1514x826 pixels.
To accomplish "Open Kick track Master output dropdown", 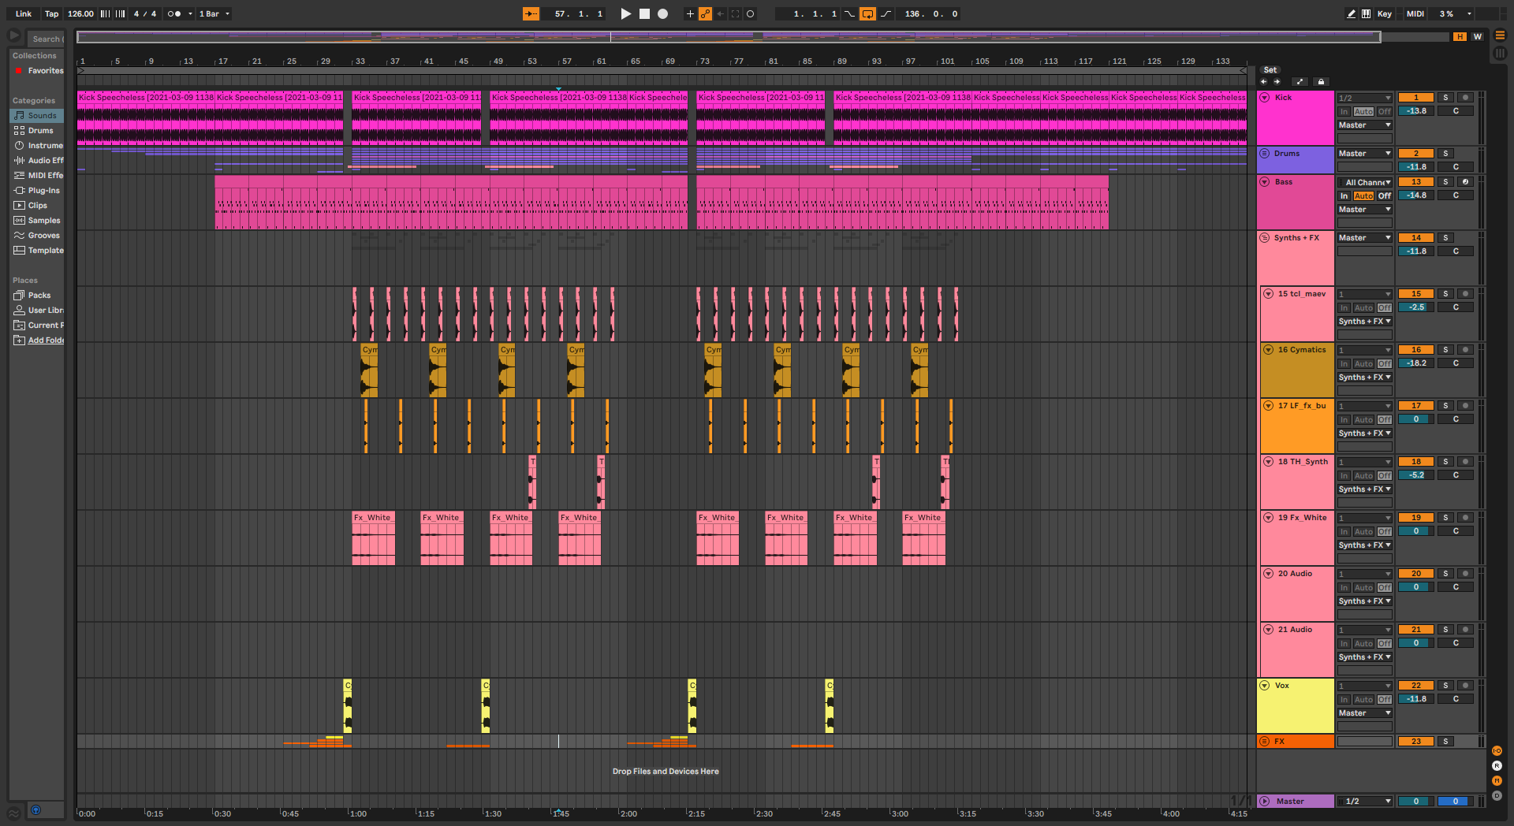I will coord(1365,125).
